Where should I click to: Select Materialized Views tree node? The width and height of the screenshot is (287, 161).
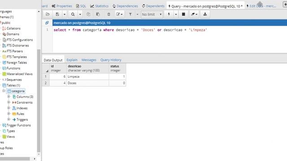[x=19, y=74]
